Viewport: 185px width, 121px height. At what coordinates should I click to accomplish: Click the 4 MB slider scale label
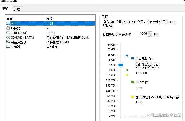click(x=112, y=116)
